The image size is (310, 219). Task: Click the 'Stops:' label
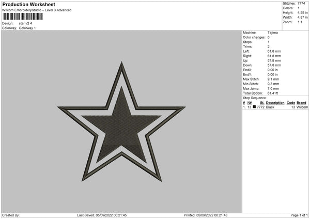point(247,42)
